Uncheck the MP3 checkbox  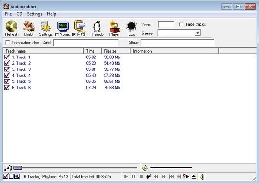pyautogui.click(x=74, y=34)
